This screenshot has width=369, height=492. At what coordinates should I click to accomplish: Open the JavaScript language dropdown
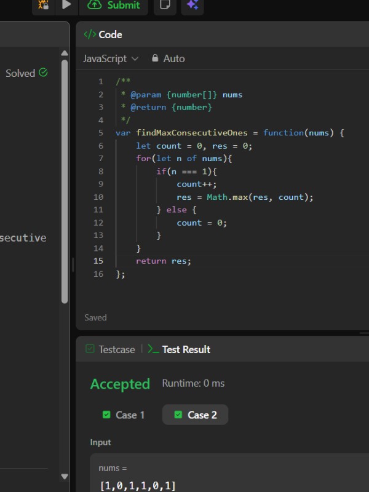[x=111, y=58]
